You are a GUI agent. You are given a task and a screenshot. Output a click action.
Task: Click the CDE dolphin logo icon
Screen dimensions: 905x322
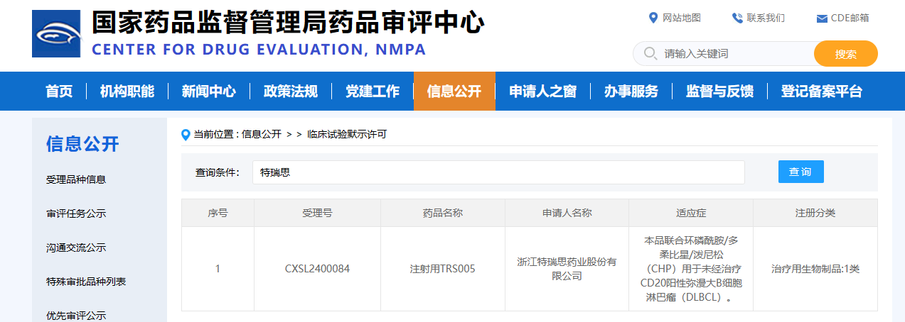click(56, 34)
